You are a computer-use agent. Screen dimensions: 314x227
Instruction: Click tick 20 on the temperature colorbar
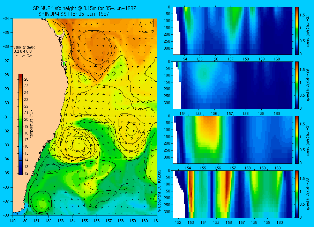point(26,119)
